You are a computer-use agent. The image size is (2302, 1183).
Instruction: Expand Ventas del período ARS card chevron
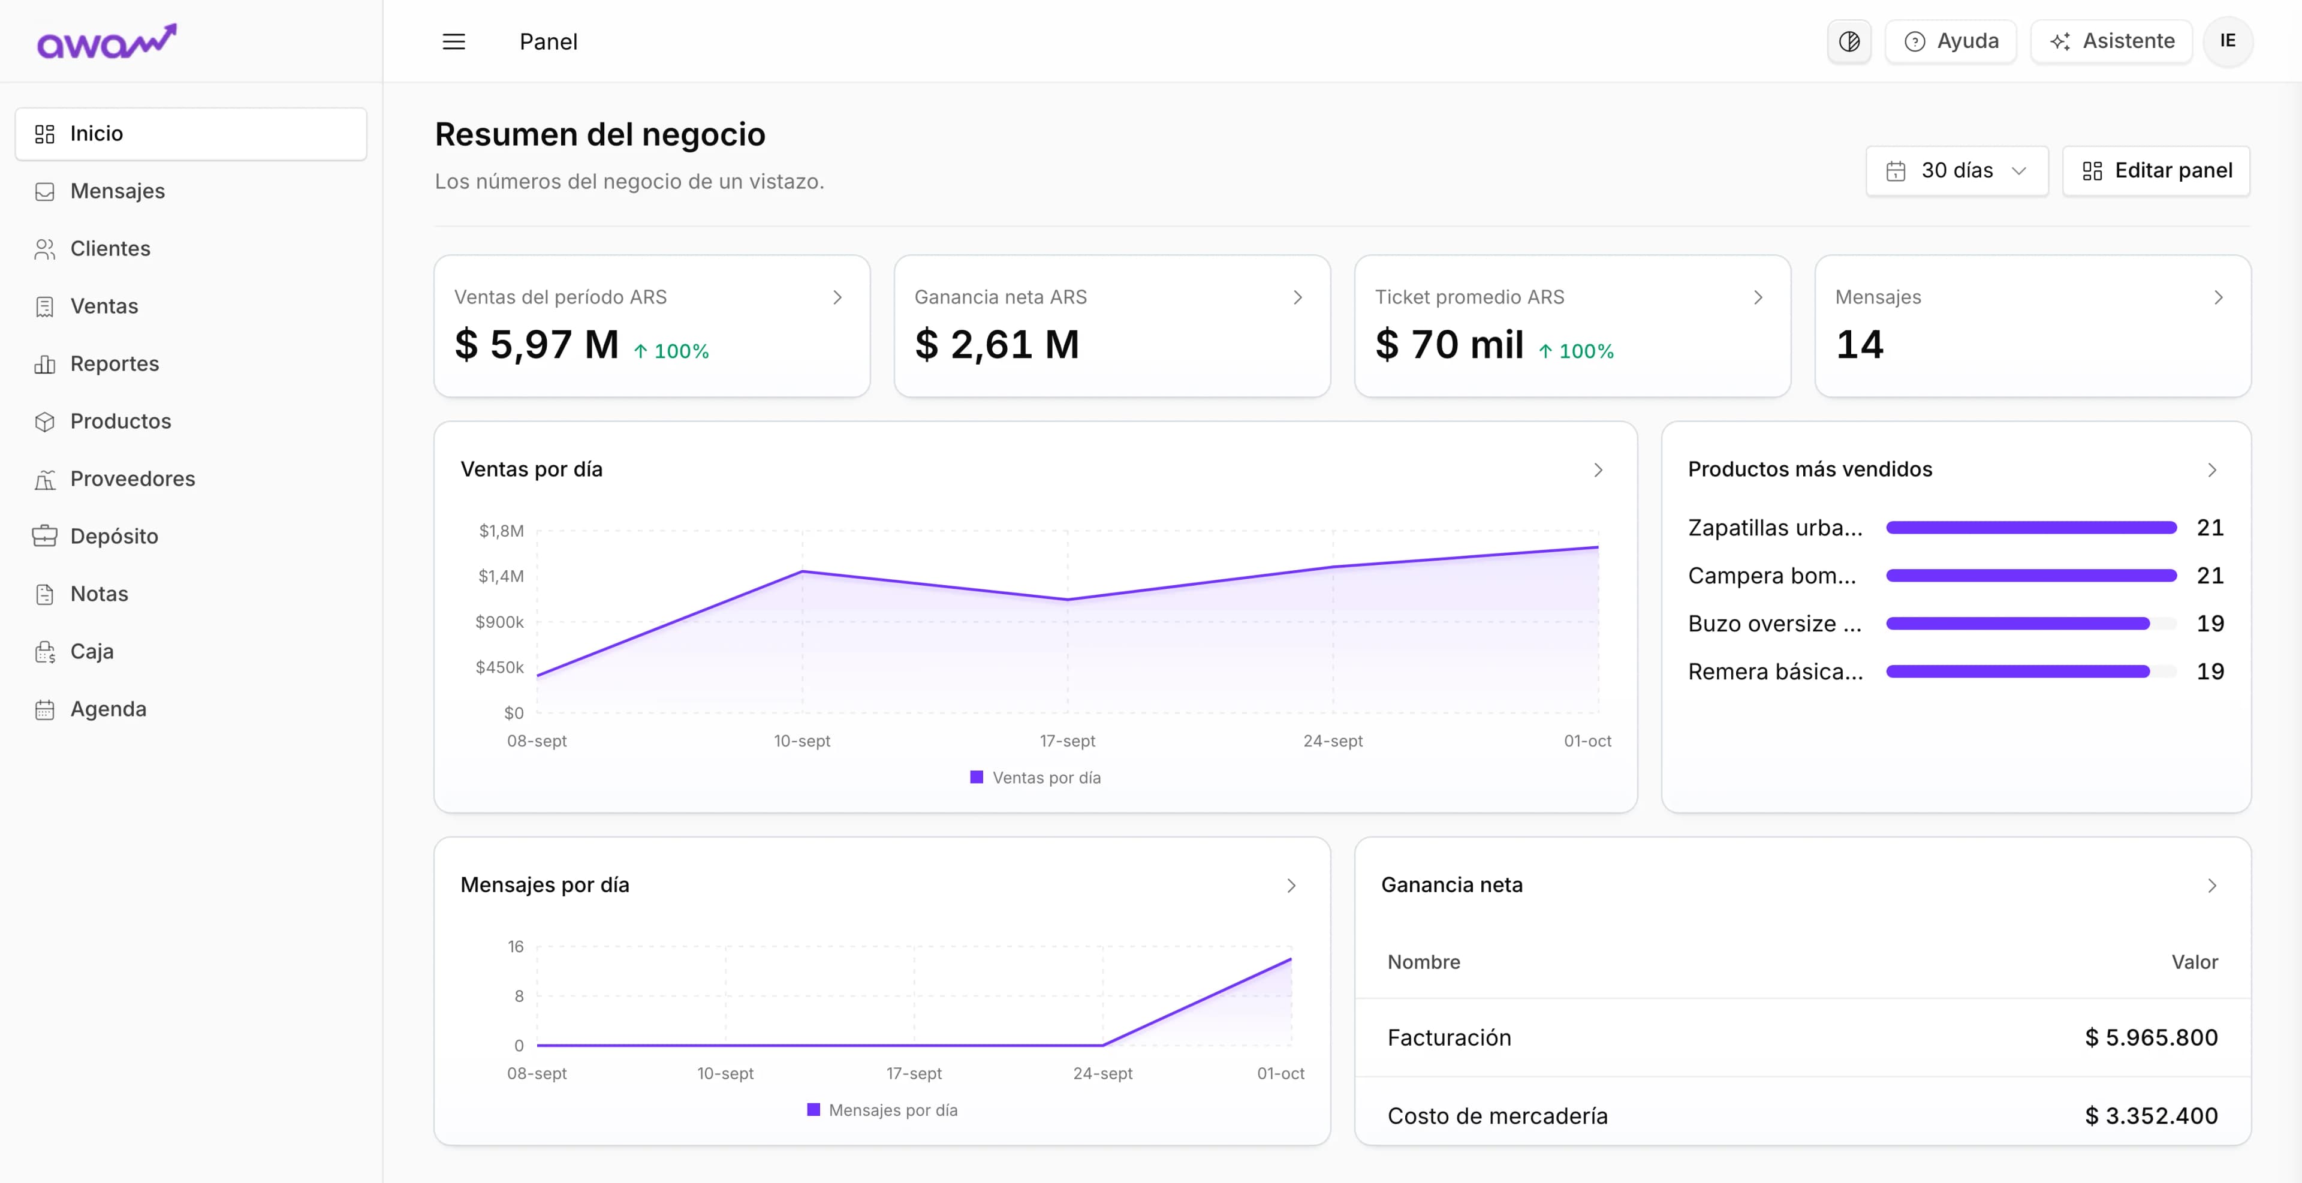[837, 297]
